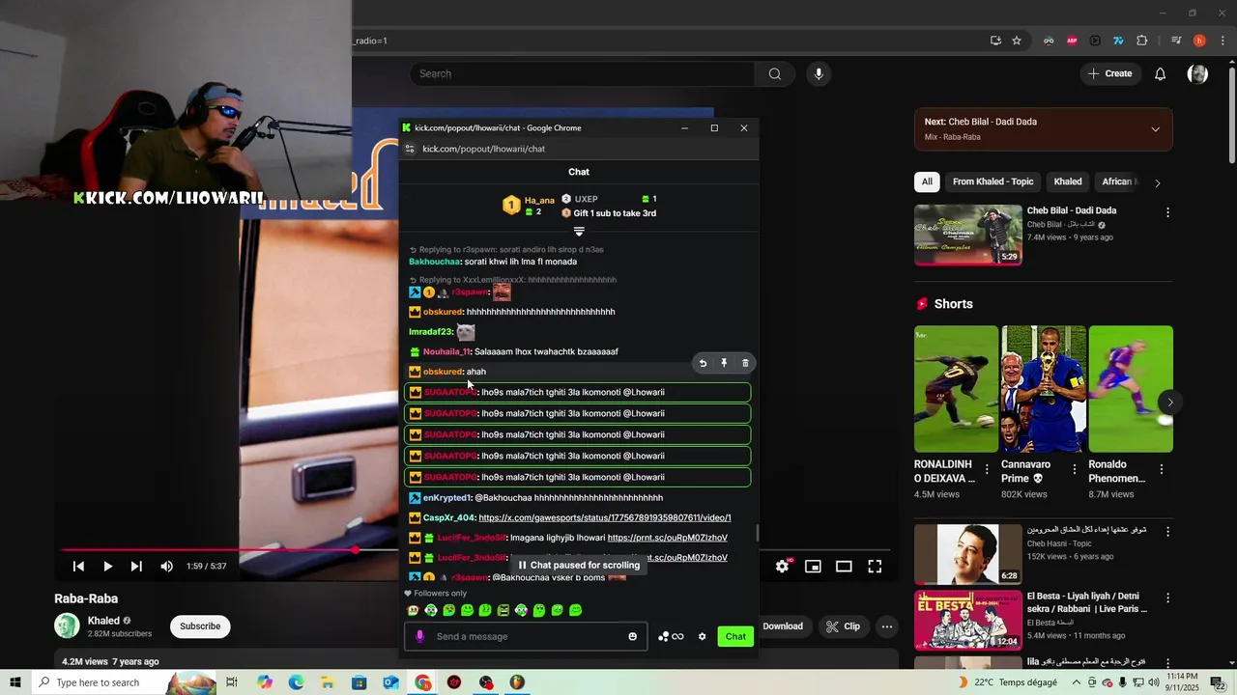Send message with green Chat button
1237x695 pixels.
pyautogui.click(x=735, y=637)
